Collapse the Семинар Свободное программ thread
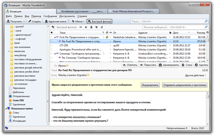This screenshot has height=135, width=215. [x=55, y=54]
